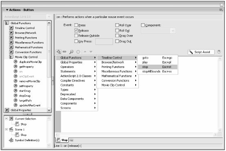
Task: Open the Compiler Directives menu entry
Action: (x=77, y=81)
